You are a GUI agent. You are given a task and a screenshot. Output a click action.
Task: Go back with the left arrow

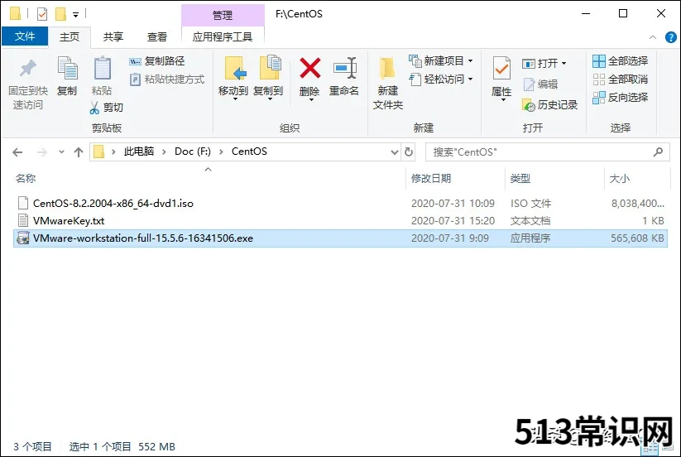18,152
